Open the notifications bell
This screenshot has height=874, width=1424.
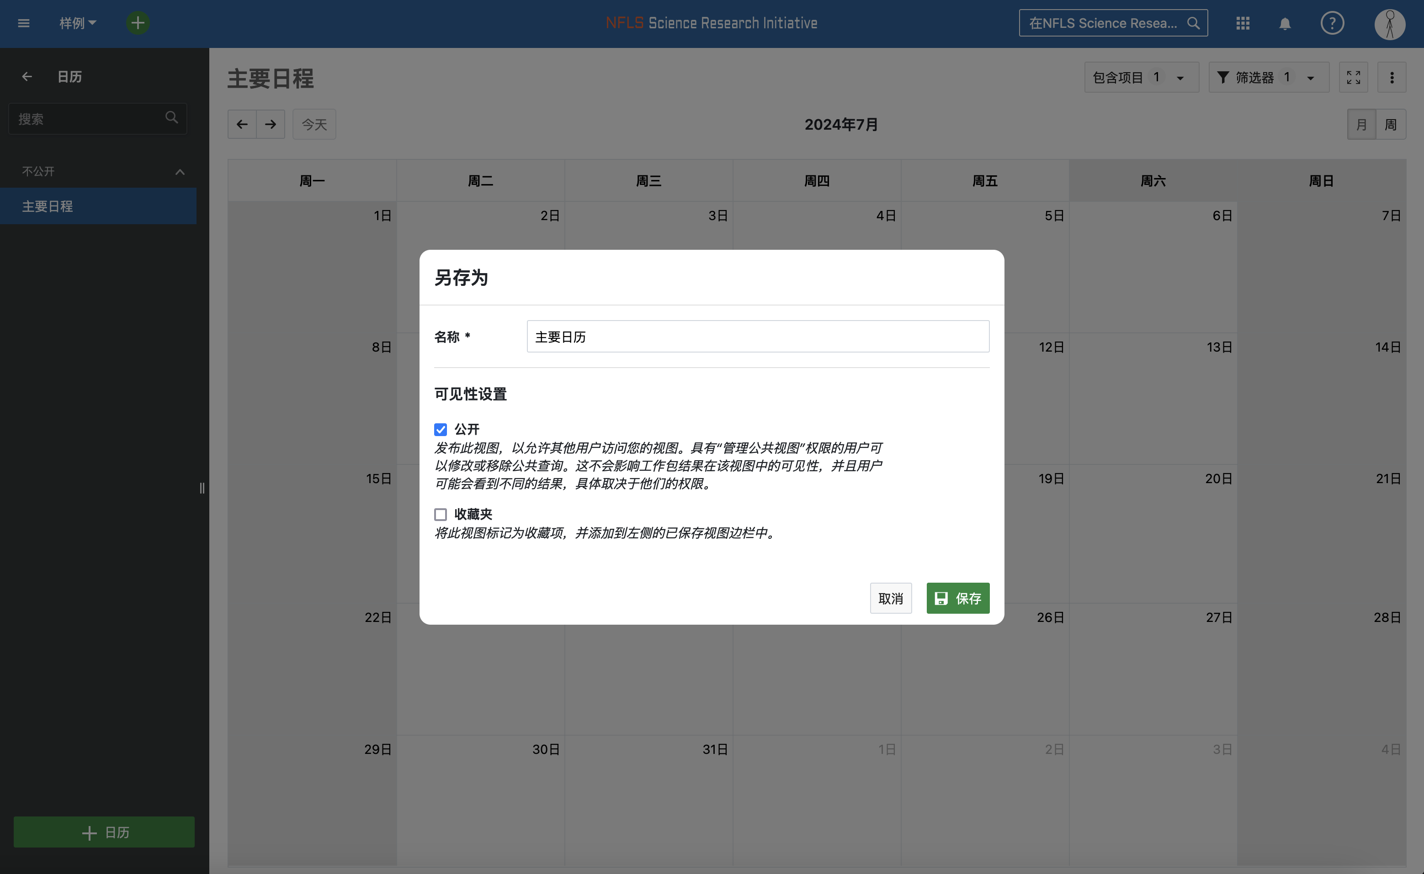(x=1285, y=24)
